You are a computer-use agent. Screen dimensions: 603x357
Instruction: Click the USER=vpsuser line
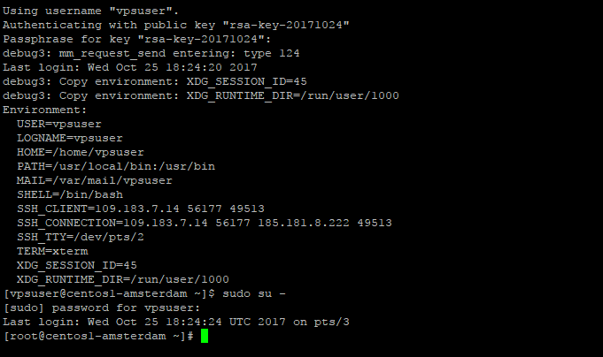[59, 124]
